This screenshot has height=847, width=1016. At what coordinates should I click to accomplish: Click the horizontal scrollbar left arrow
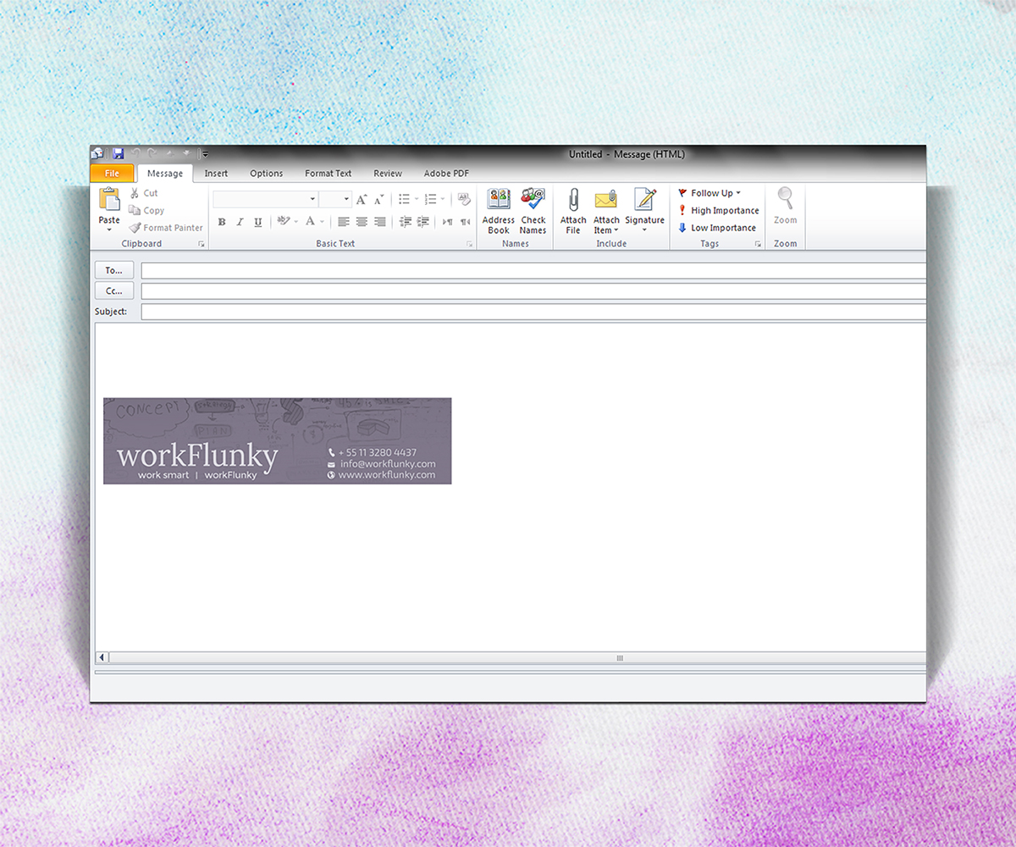[102, 657]
